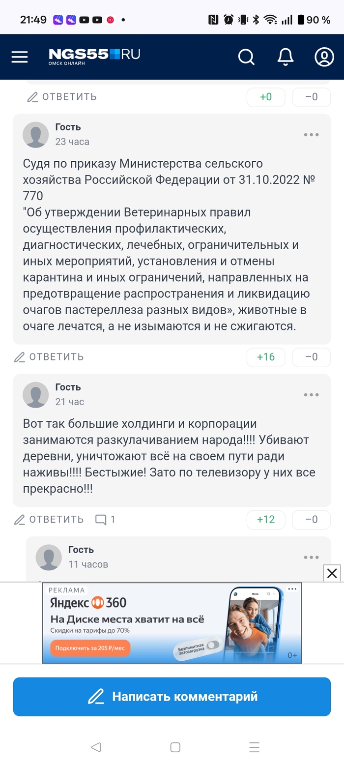
Task: Open three-dot menu on 23 часа comment
Action: pos(311,135)
